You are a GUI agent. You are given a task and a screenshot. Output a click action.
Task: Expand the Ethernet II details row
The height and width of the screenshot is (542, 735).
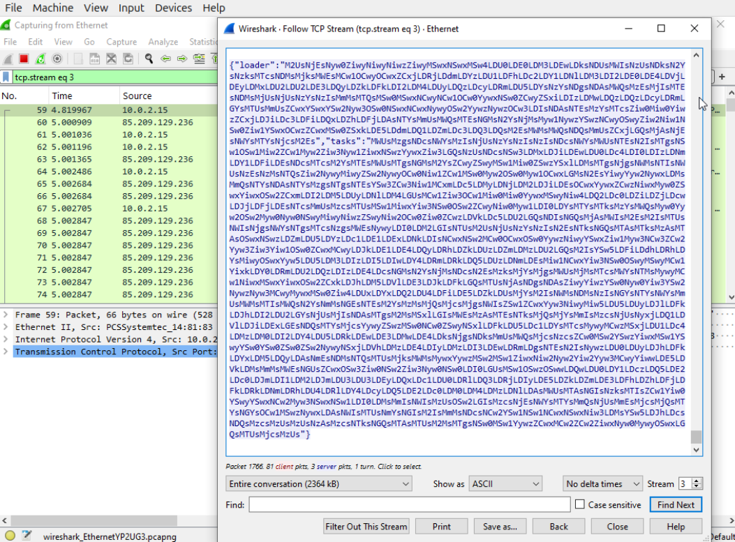(6, 327)
